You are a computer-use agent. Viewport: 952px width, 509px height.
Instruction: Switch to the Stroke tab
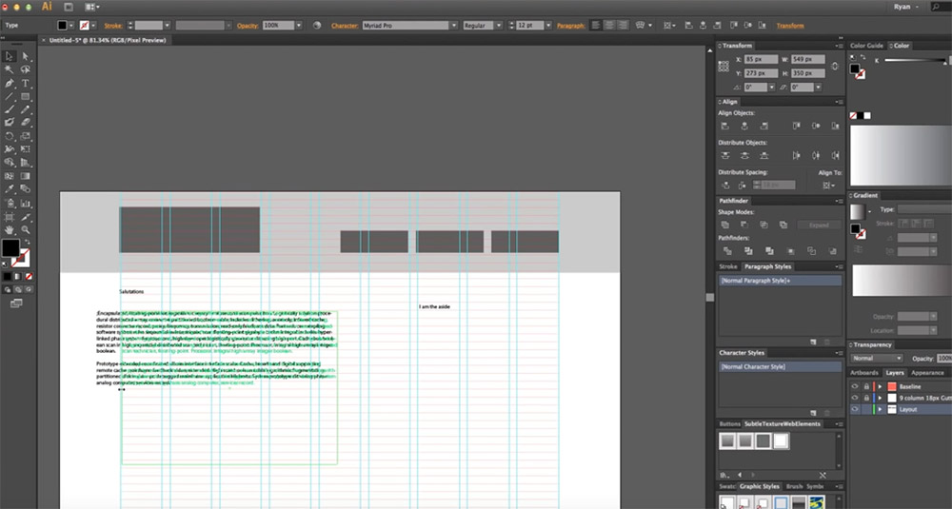[x=728, y=266]
